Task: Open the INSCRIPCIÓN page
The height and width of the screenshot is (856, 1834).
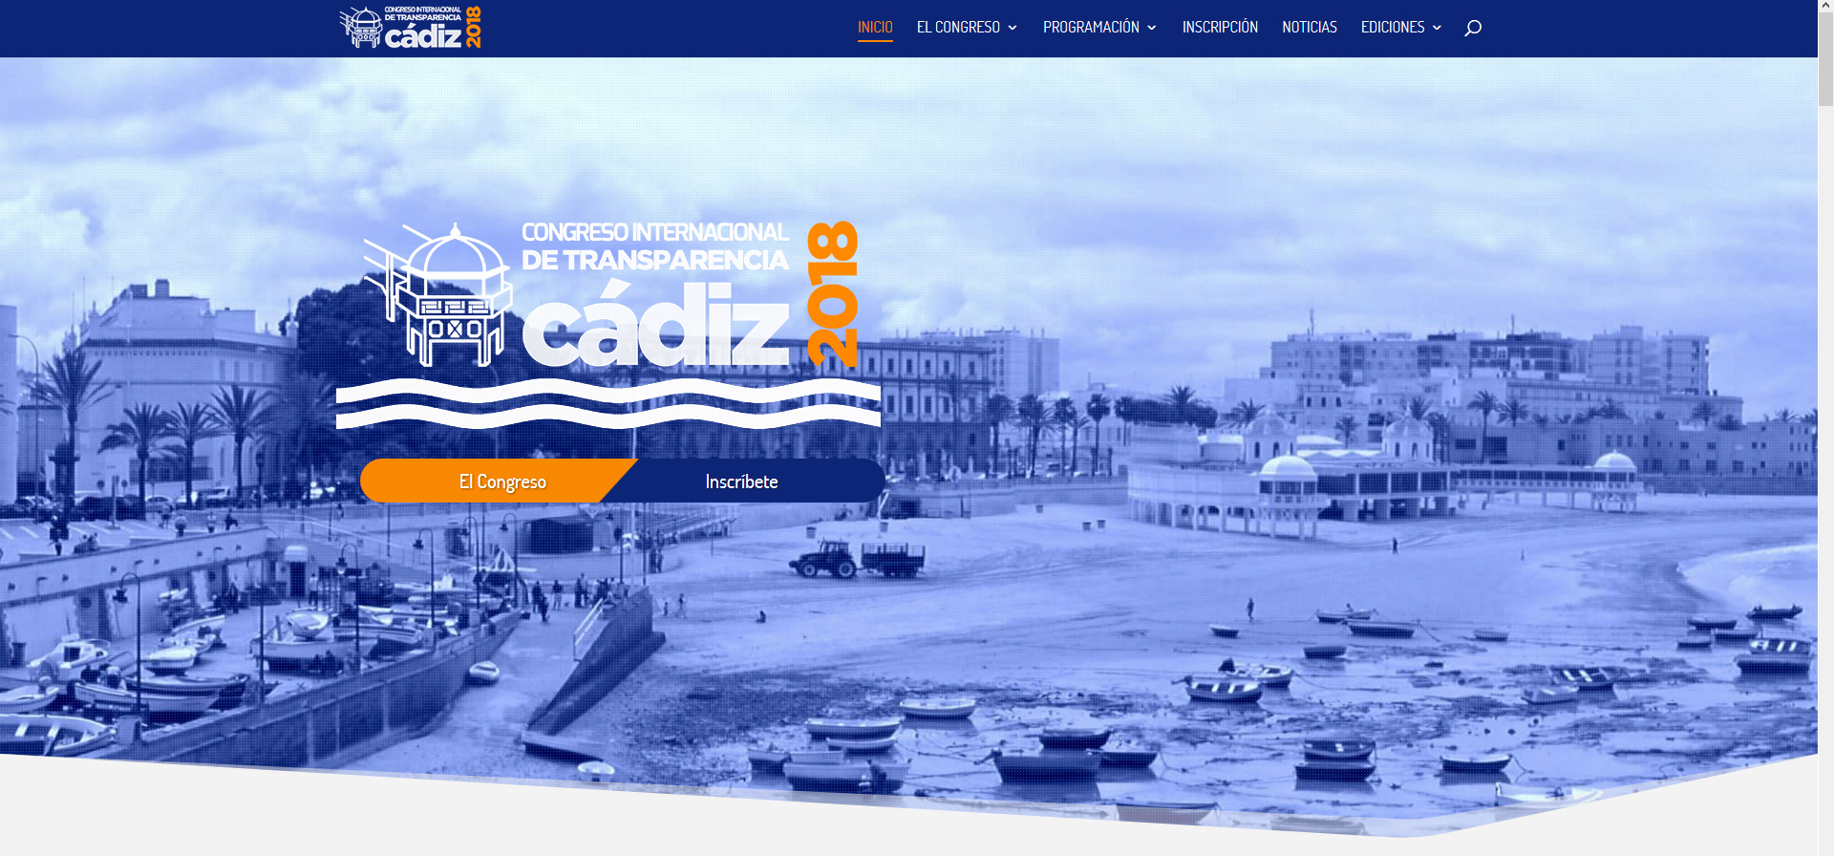Action: point(1220,28)
